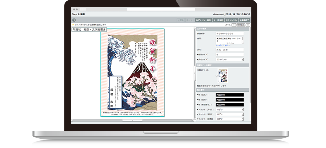Image resolution: width=326 pixels, height=148 pixels.
Task: Click the 編集終了 finish editing button
Action: pyautogui.click(x=244, y=20)
